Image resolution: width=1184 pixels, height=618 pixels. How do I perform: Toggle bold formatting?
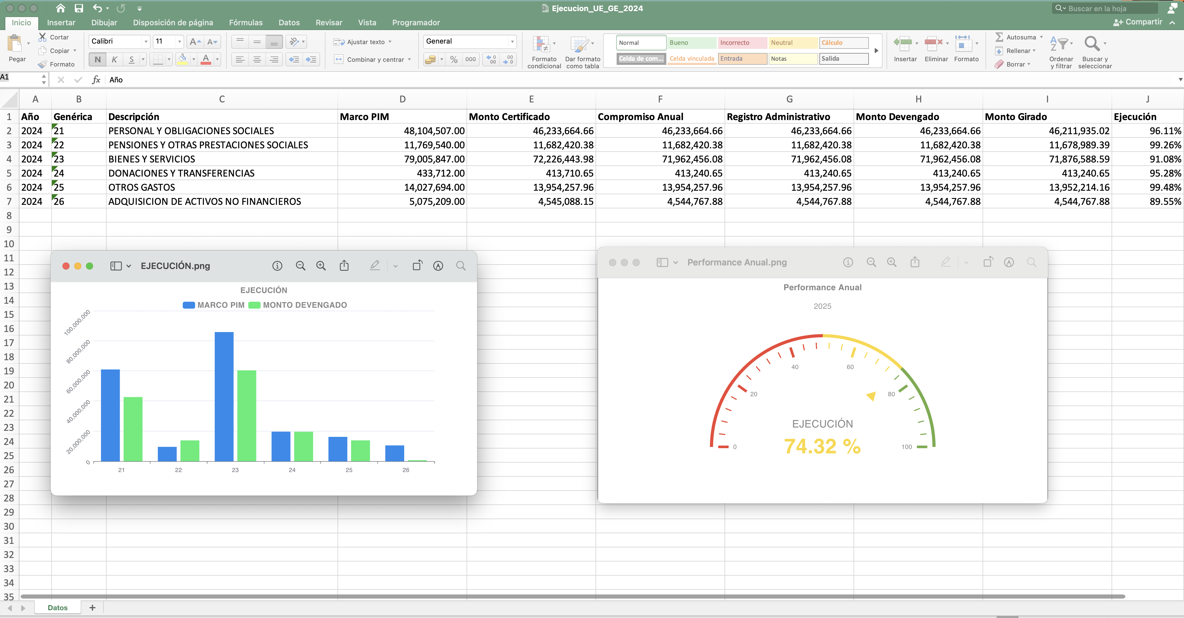pyautogui.click(x=97, y=59)
